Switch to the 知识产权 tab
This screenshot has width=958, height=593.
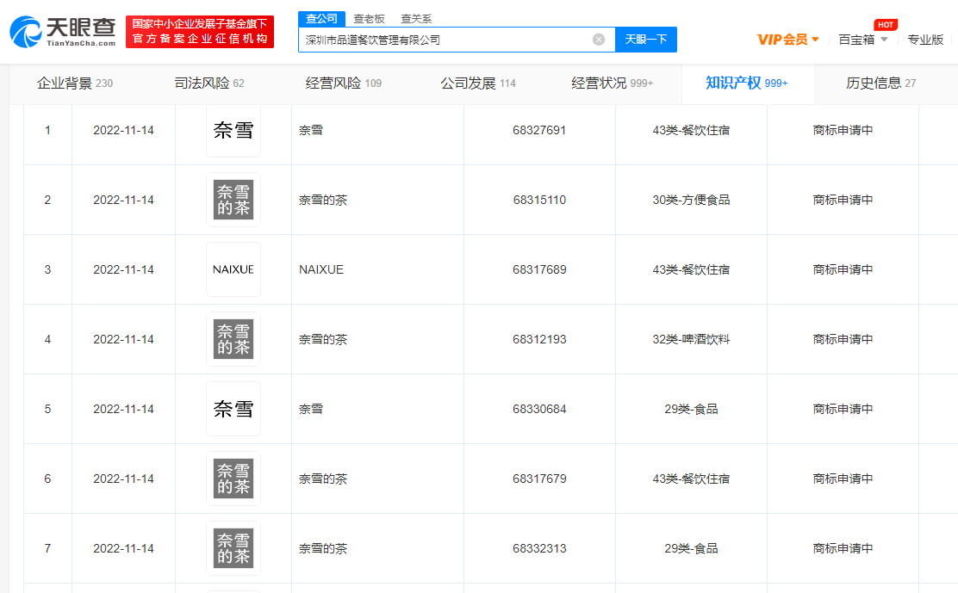(747, 83)
